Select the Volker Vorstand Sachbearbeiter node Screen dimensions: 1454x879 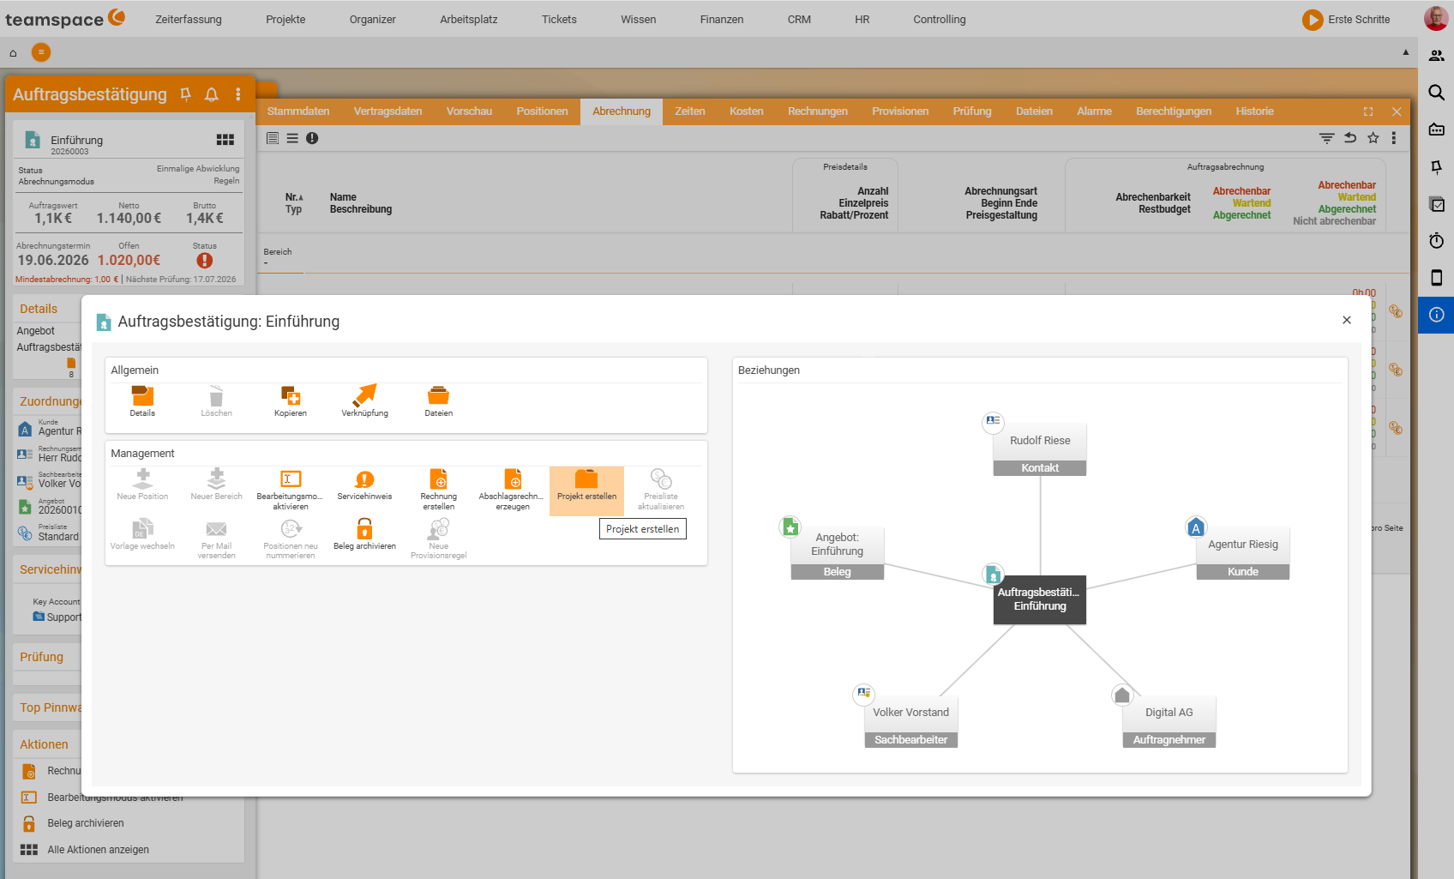(x=910, y=721)
